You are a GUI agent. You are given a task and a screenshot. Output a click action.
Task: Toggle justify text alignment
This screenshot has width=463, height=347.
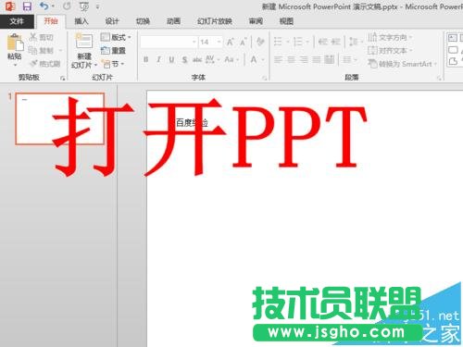click(317, 59)
